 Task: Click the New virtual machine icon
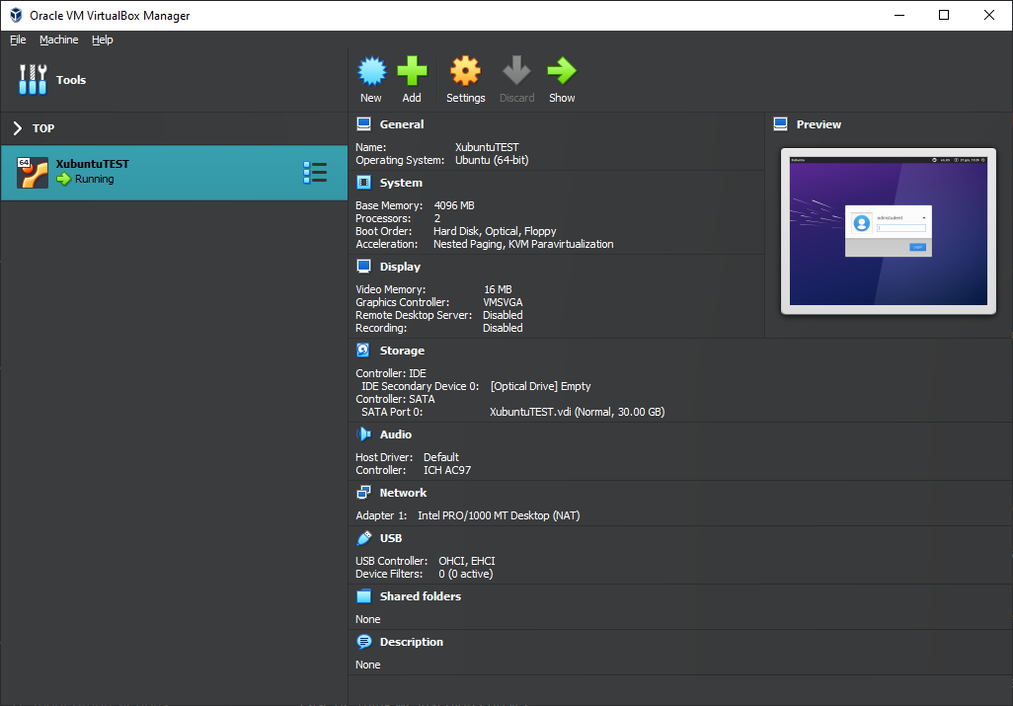(372, 71)
